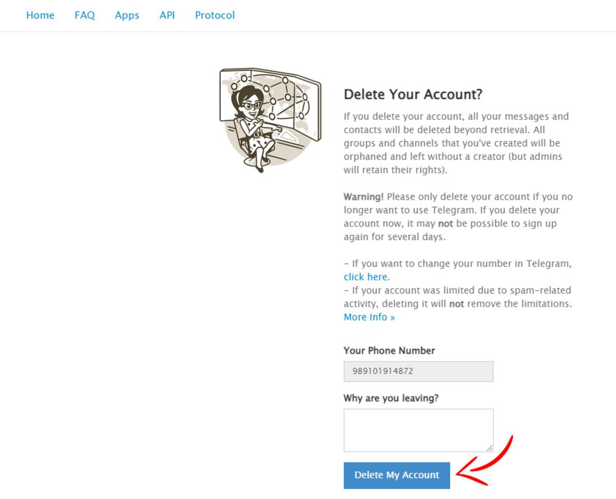
Task: Click the text area resize handle
Action: (x=489, y=448)
